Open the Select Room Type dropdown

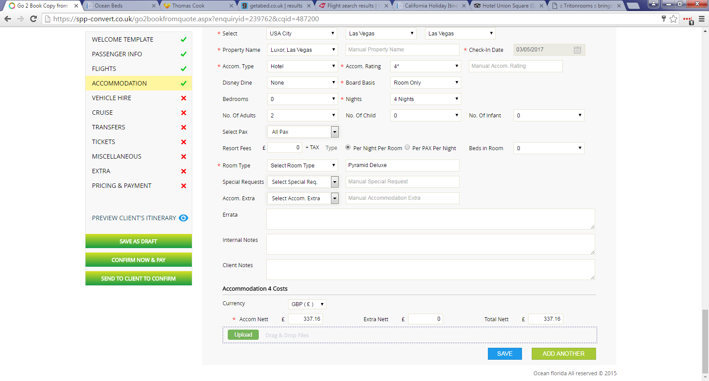[x=302, y=166]
